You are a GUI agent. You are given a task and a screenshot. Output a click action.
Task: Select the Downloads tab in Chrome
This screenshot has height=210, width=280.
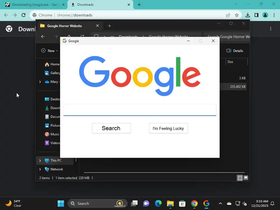[x=100, y=5]
